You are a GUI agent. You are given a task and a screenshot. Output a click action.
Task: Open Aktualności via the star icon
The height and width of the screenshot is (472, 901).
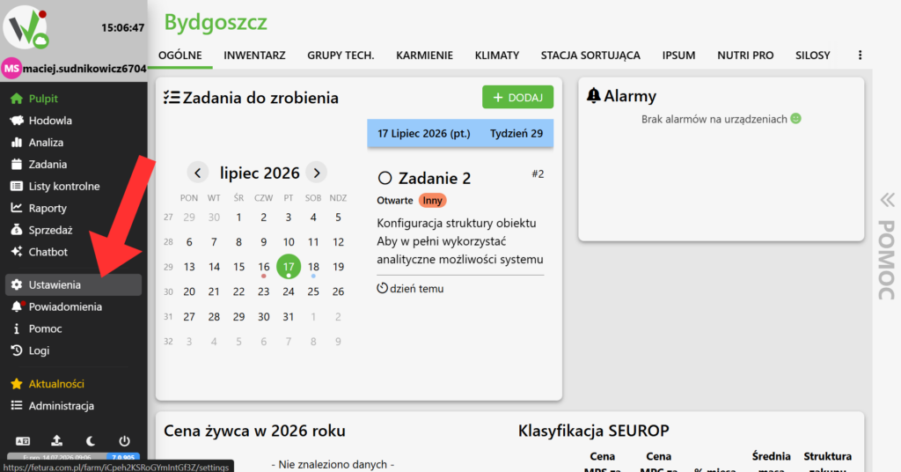pos(17,383)
